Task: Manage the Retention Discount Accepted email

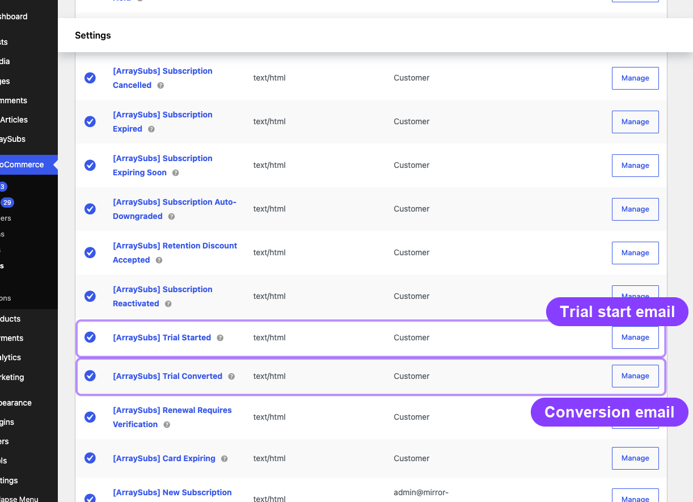Action: (635, 253)
